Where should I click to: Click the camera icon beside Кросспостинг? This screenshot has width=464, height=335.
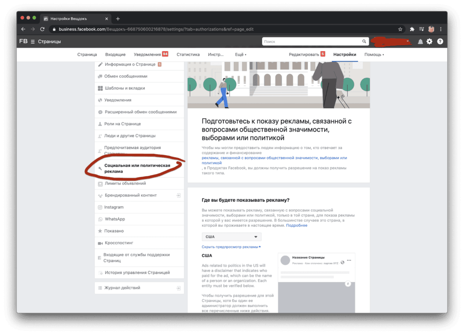(100, 243)
